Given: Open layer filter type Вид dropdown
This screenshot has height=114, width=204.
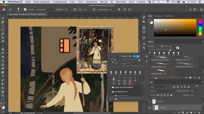Looking at the screenshot, I should pyautogui.click(x=158, y=87).
